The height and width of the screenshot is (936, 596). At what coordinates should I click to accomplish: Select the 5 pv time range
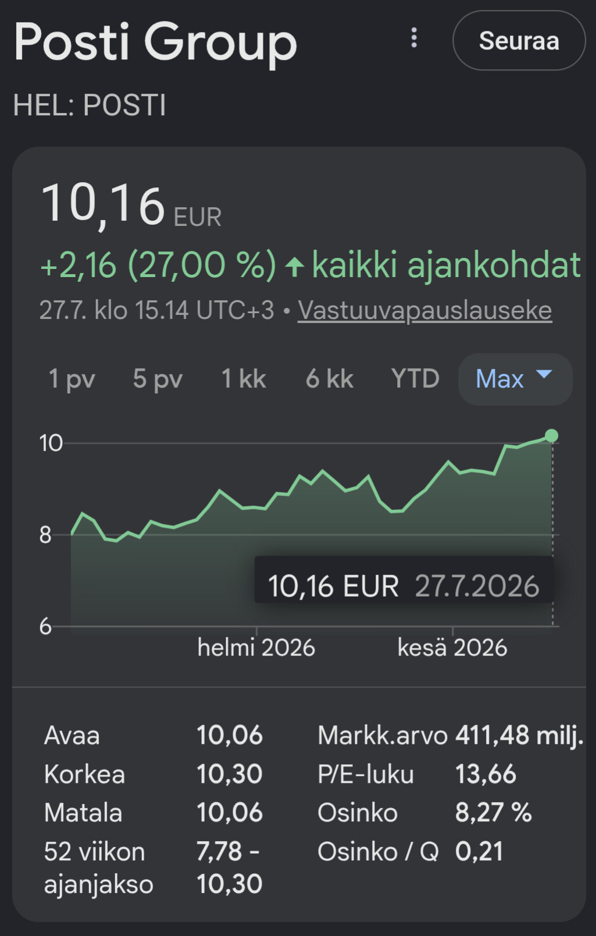158,379
